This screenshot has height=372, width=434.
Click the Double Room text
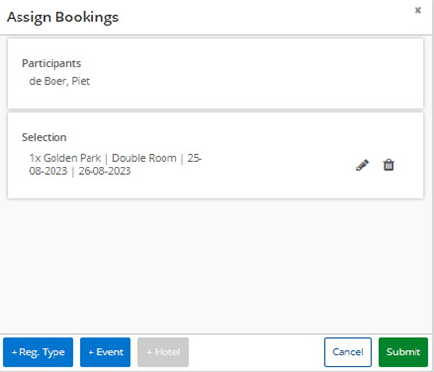click(144, 158)
